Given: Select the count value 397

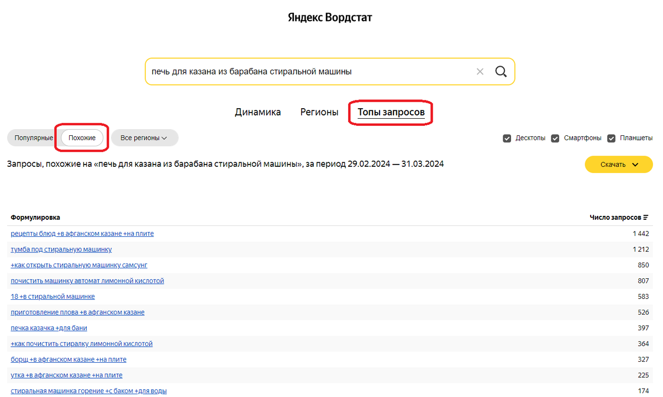Looking at the screenshot, I should 643,329.
